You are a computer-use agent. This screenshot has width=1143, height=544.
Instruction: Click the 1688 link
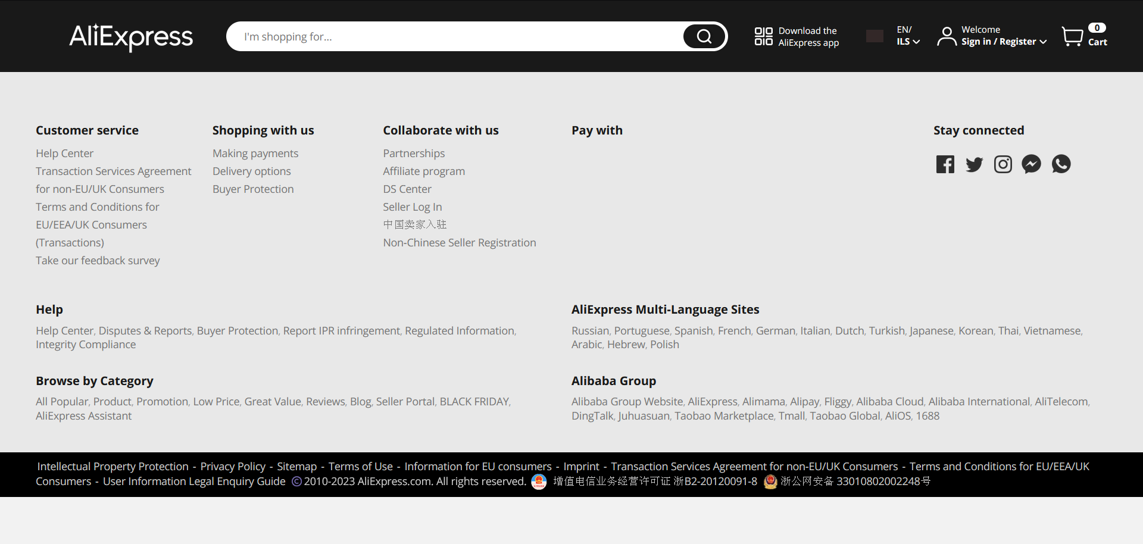coord(927,416)
